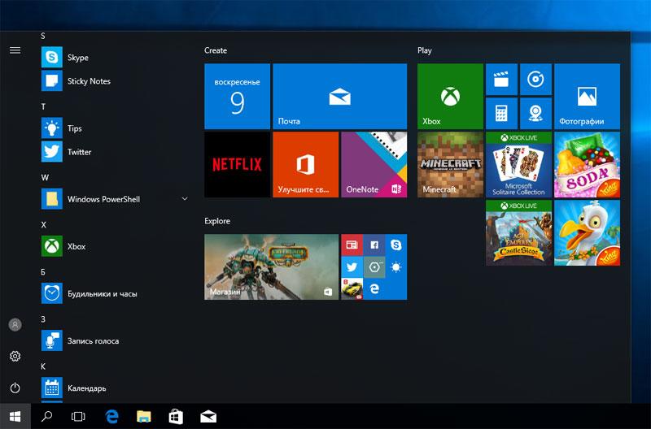Open Settings with the gear icon
This screenshot has width=651, height=429.
point(15,357)
